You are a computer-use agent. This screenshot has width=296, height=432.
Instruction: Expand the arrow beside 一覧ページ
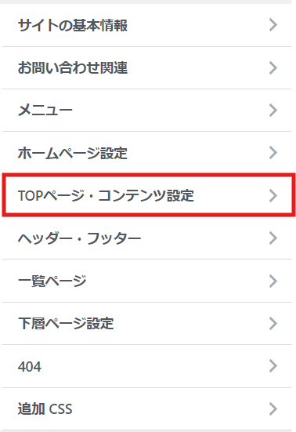pyautogui.click(x=273, y=281)
